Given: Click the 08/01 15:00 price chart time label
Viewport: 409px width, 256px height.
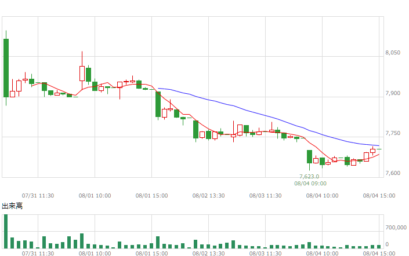Looking at the screenshot, I should coord(151,196).
